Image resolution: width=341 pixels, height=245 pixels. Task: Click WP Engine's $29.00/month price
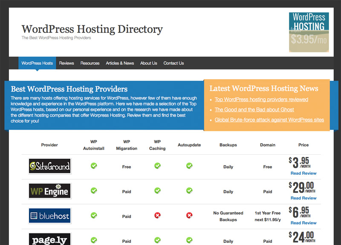(302, 187)
